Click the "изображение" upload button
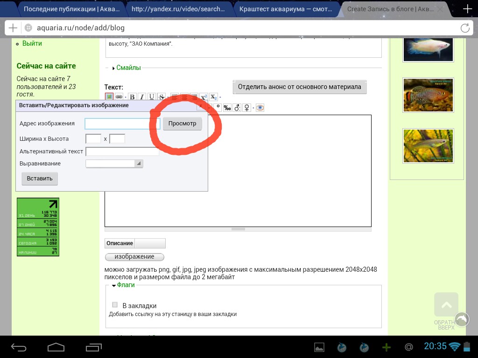Viewport: 478px width, 358px height. click(x=134, y=257)
